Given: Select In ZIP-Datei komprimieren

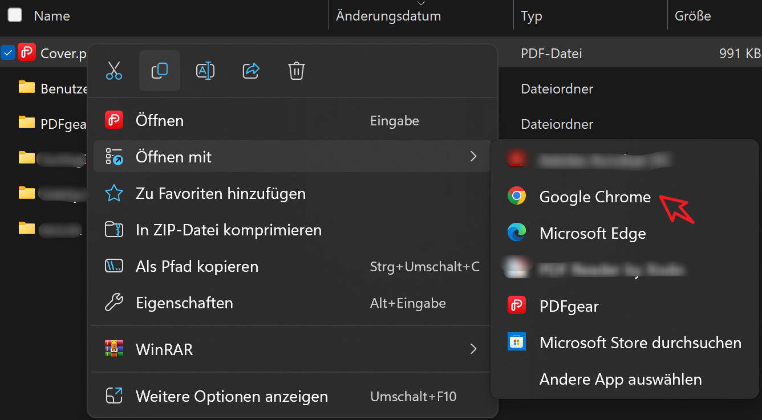Looking at the screenshot, I should click(228, 230).
